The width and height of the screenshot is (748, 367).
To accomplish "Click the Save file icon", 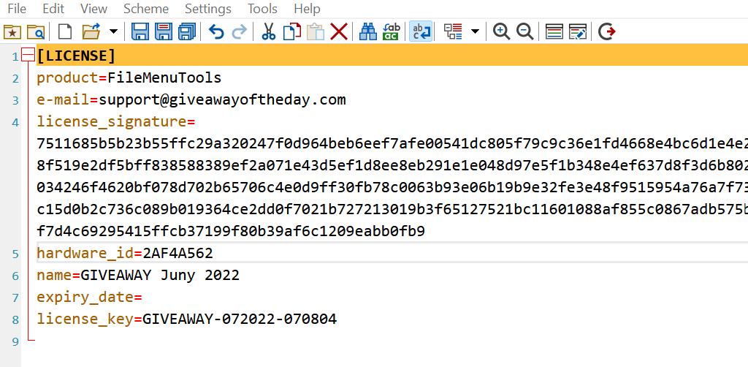I will [x=140, y=31].
